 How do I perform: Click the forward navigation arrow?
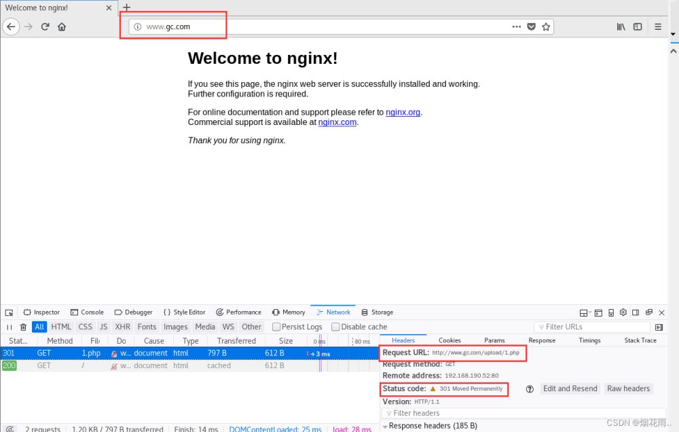tap(29, 27)
